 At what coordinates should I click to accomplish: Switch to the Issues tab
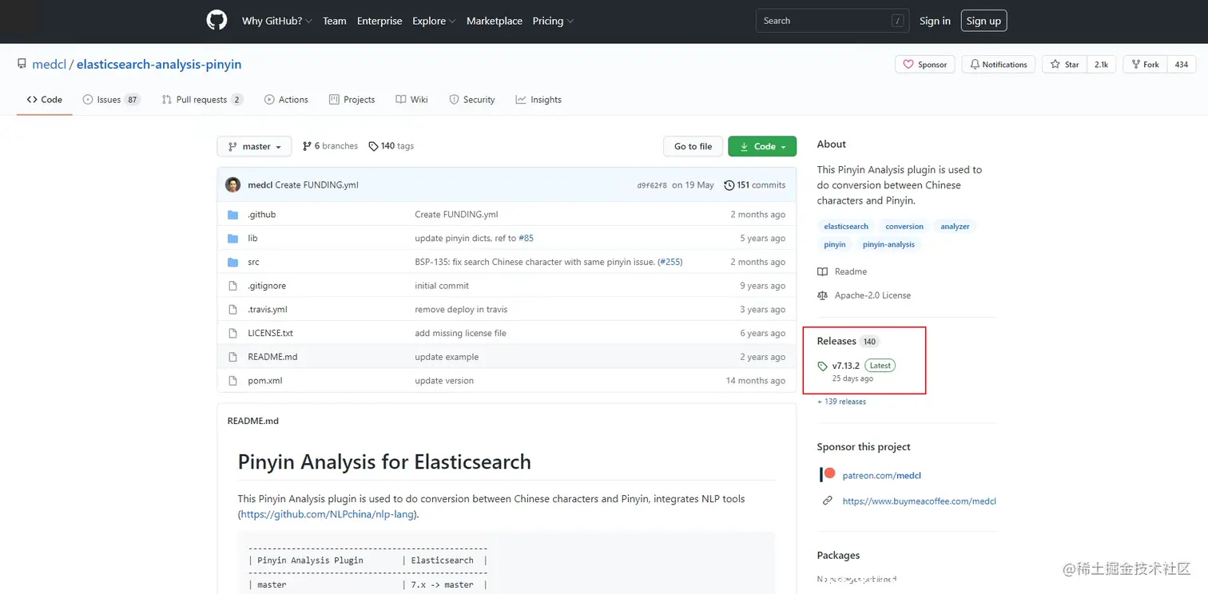(111, 100)
